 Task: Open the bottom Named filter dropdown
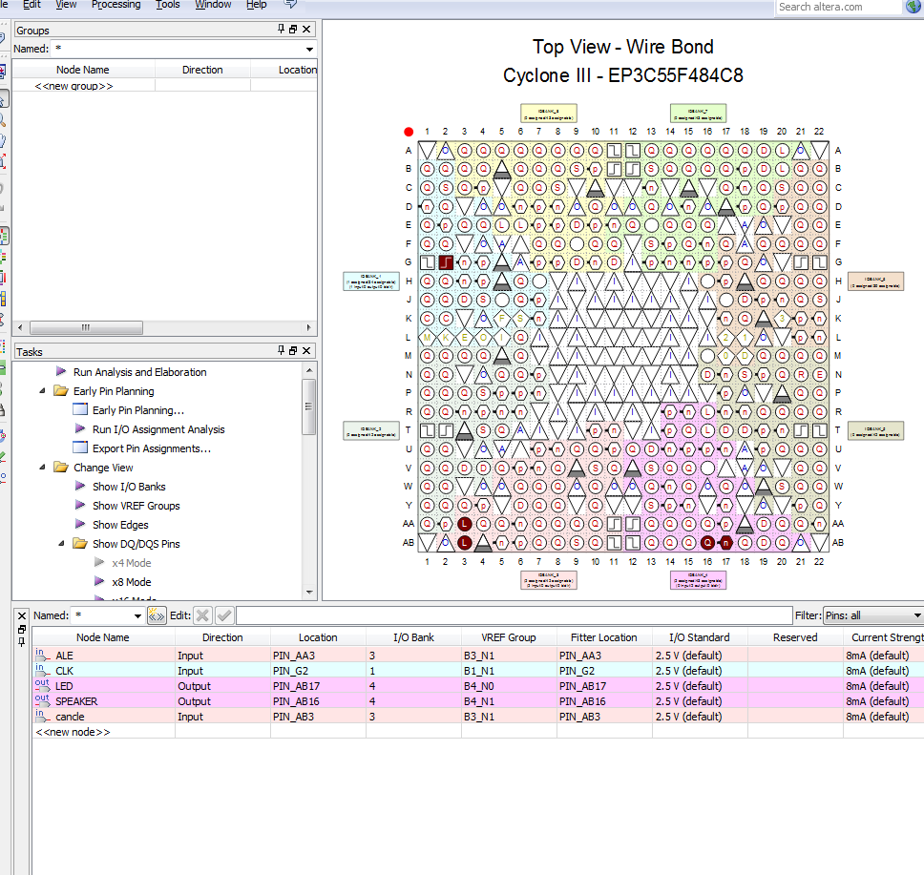(137, 615)
